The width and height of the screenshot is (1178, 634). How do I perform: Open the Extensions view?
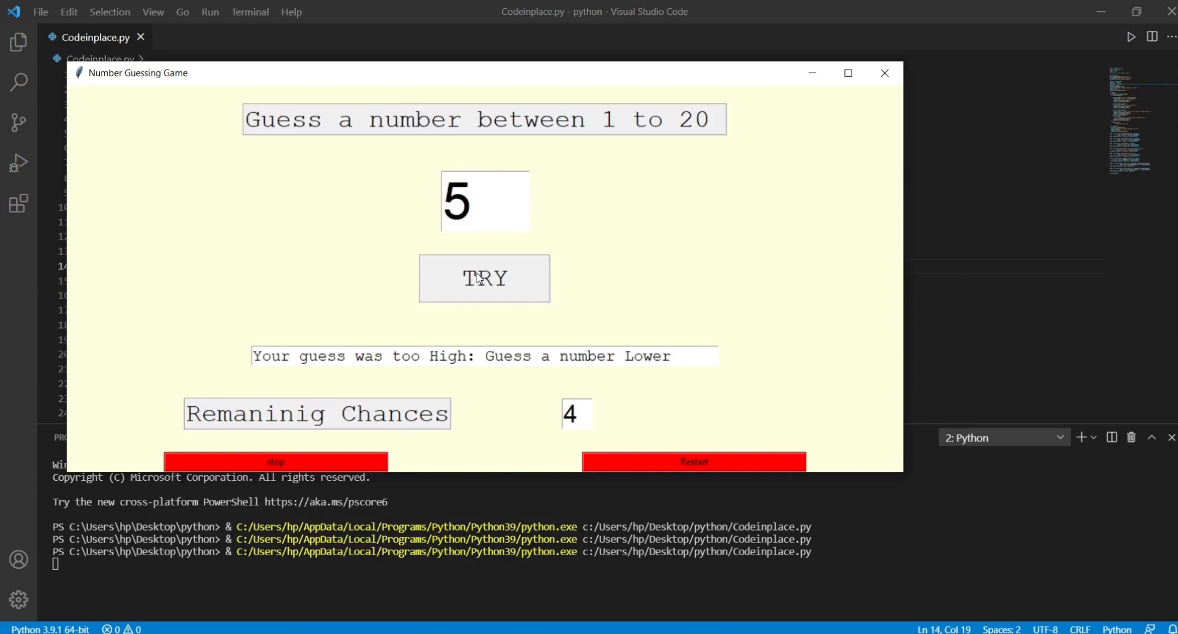pos(18,204)
